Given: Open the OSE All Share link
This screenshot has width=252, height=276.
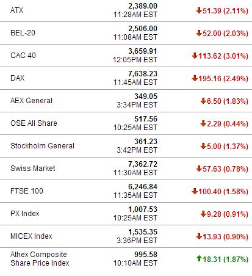Looking at the screenshot, I should (34, 123).
